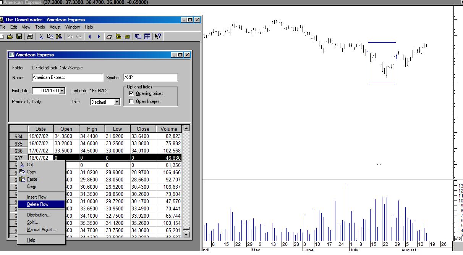Choose Cut in the context menu
Screen dimensions: 463x255
[x=41, y=165]
